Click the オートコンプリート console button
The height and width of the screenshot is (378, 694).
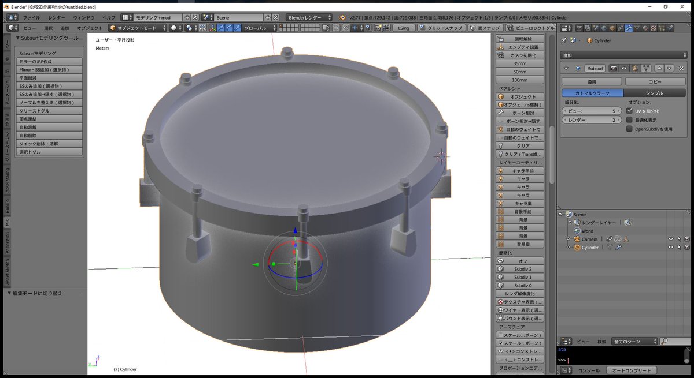(632, 370)
